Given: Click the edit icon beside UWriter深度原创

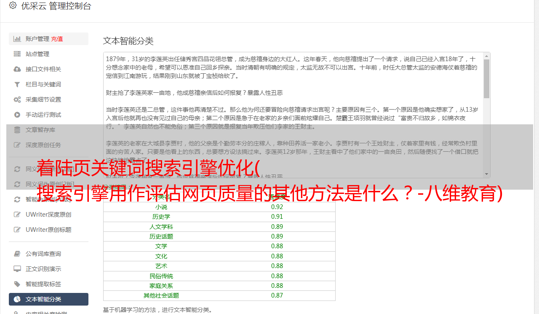Looking at the screenshot, I should point(17,215).
